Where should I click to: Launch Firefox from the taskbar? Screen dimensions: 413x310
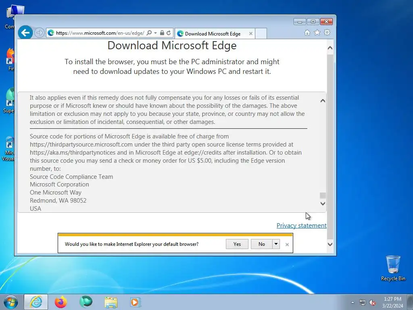coord(61,302)
